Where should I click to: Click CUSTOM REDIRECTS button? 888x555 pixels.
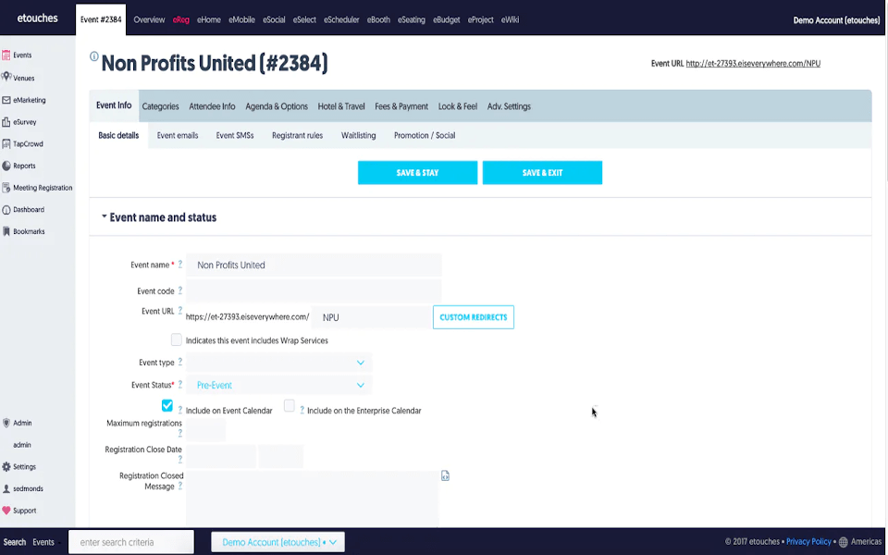(474, 317)
